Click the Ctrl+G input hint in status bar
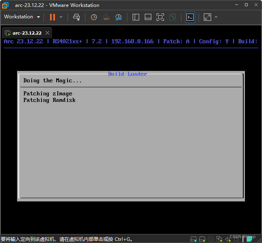 67,239
